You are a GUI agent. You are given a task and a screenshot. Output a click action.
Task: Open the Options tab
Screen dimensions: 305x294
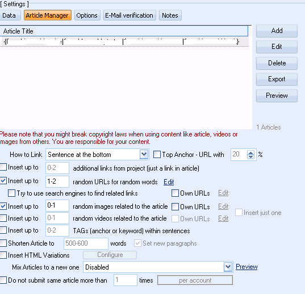pos(87,15)
